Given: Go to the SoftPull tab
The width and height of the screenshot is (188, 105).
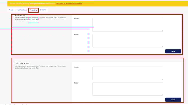Looking at the screenshot, I should tap(43, 10).
